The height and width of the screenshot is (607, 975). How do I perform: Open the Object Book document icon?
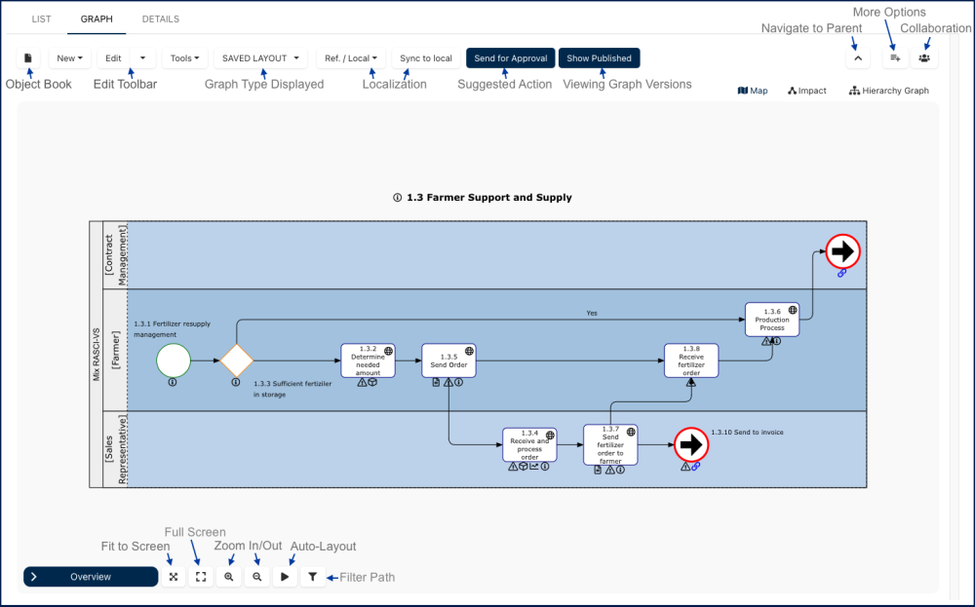(28, 57)
